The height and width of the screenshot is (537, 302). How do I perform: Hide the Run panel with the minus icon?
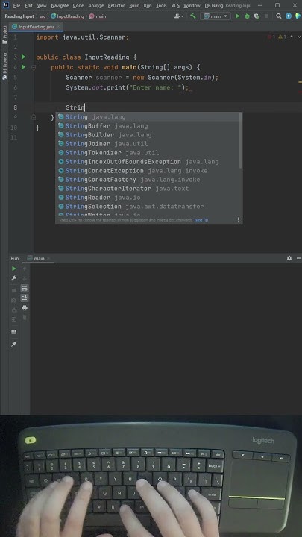[299, 258]
